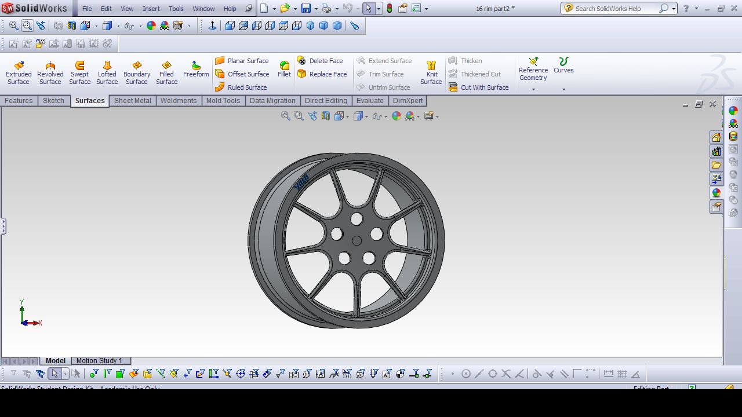Click the New document icon

tap(264, 8)
